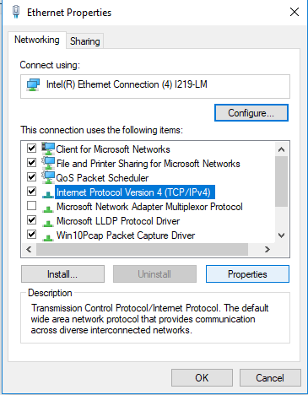Click the Client for Microsoft Networks icon
Image resolution: width=308 pixels, height=395 pixels.
coord(48,149)
